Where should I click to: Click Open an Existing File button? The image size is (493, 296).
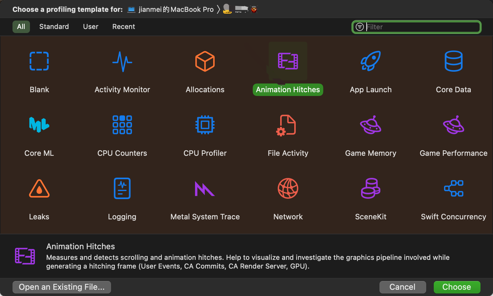pyautogui.click(x=62, y=287)
